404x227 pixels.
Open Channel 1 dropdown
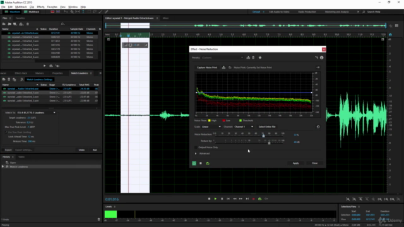point(244,127)
